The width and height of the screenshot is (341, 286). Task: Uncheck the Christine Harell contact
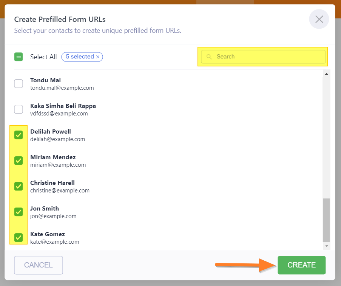tap(19, 186)
